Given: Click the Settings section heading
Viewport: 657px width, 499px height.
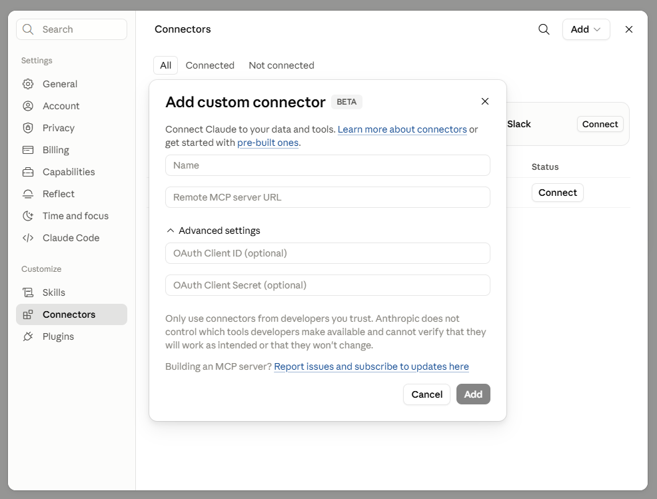Looking at the screenshot, I should click(37, 61).
